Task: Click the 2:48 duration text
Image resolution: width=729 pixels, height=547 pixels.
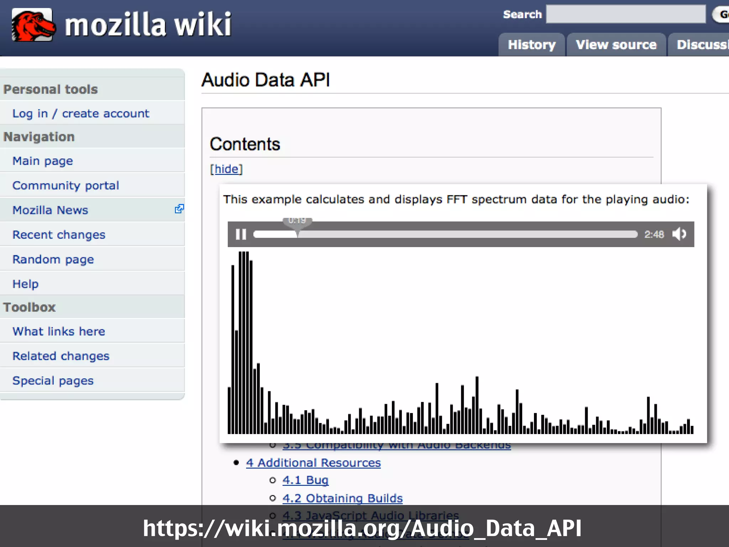Action: point(654,234)
